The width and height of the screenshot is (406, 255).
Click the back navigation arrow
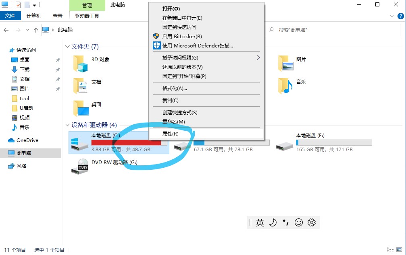[x=7, y=29]
